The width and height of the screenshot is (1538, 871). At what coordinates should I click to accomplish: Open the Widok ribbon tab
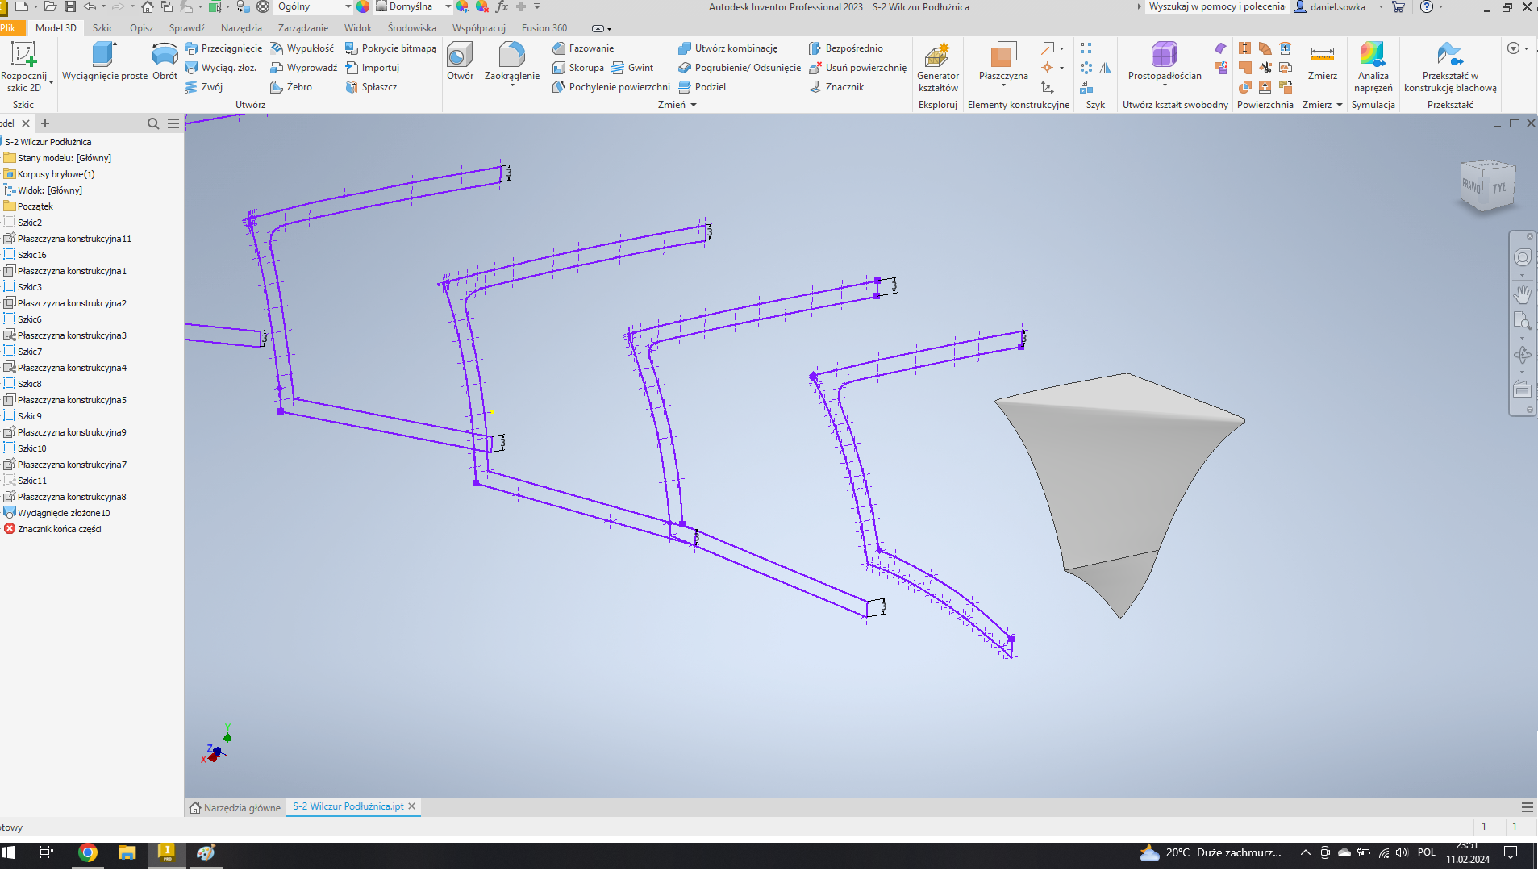tap(358, 28)
